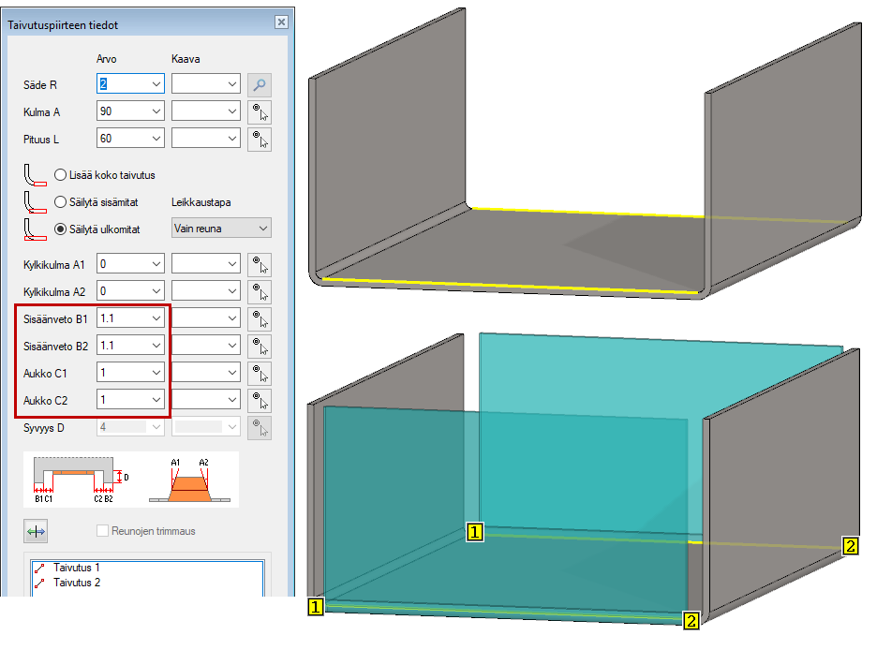
Task: Click the magnifier icon beside Säde R
Action: (x=260, y=84)
